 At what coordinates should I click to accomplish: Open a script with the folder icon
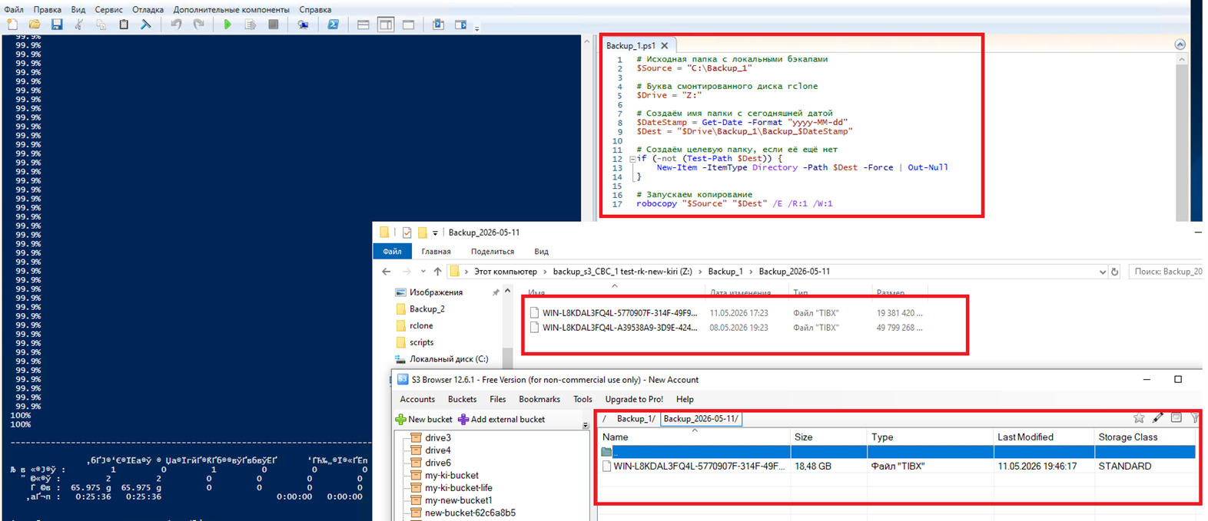tap(35, 25)
